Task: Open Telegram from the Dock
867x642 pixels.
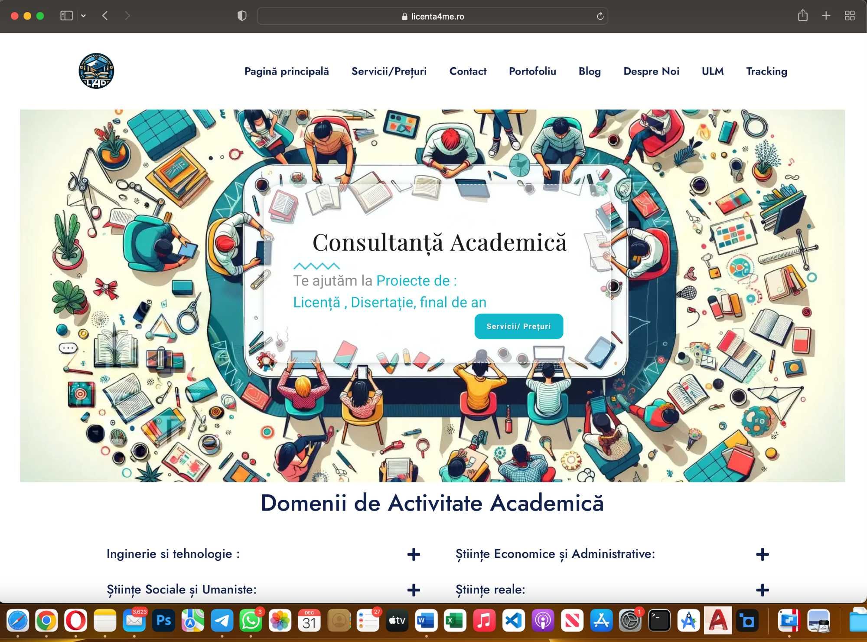Action: click(x=222, y=621)
